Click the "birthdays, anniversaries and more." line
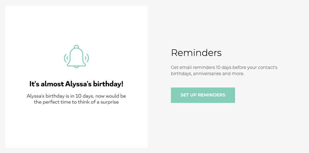 [x=207, y=74]
